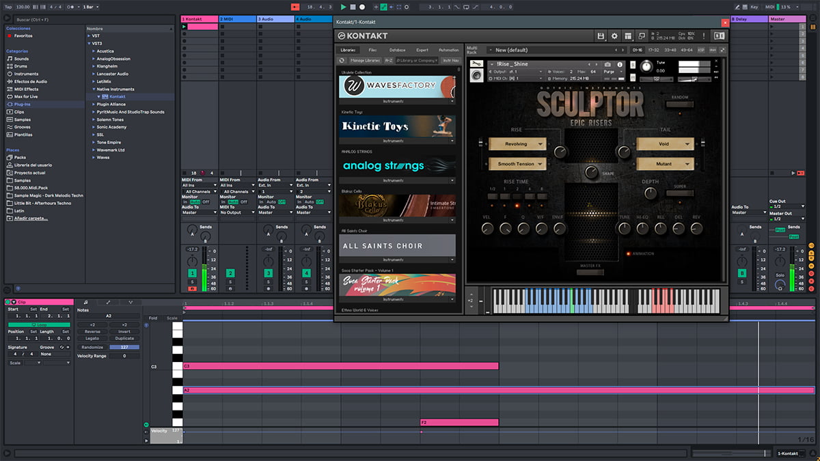Viewport: 820px width, 461px height.
Task: Click the Legato button
Action: [x=92, y=338]
